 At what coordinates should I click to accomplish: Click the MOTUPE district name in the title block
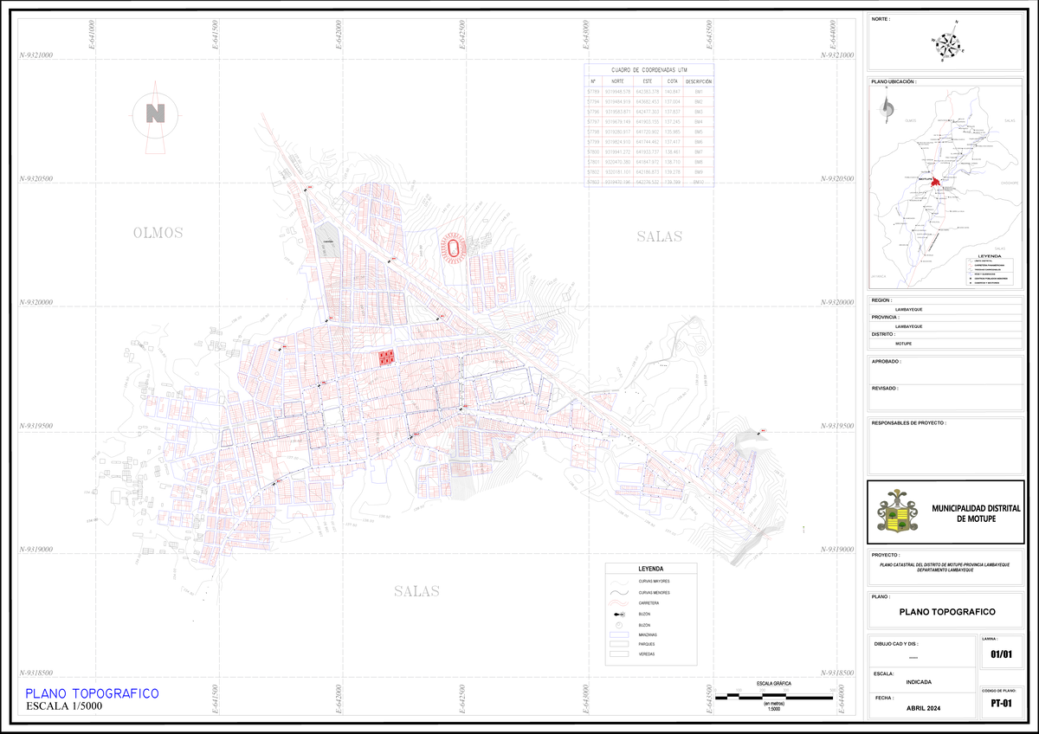902,343
